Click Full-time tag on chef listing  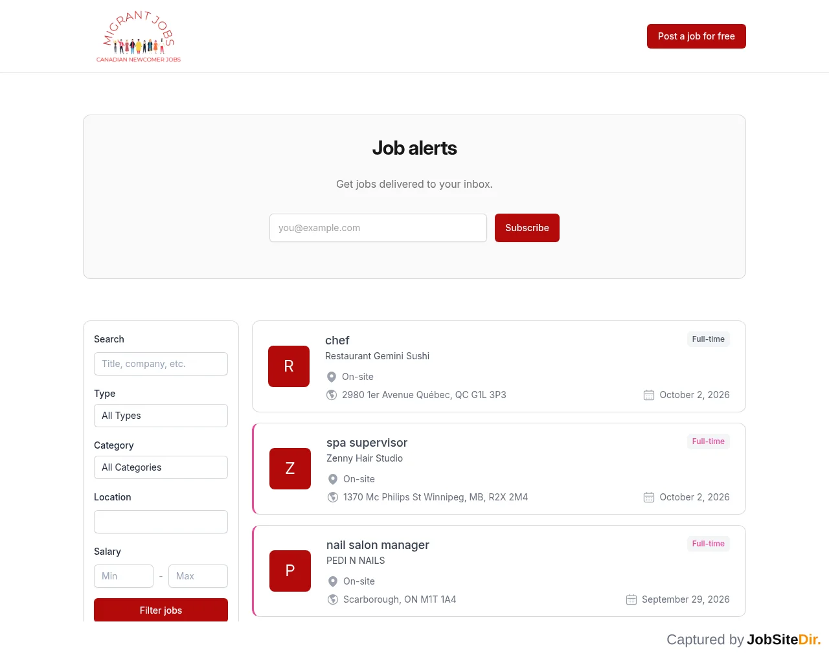click(708, 339)
